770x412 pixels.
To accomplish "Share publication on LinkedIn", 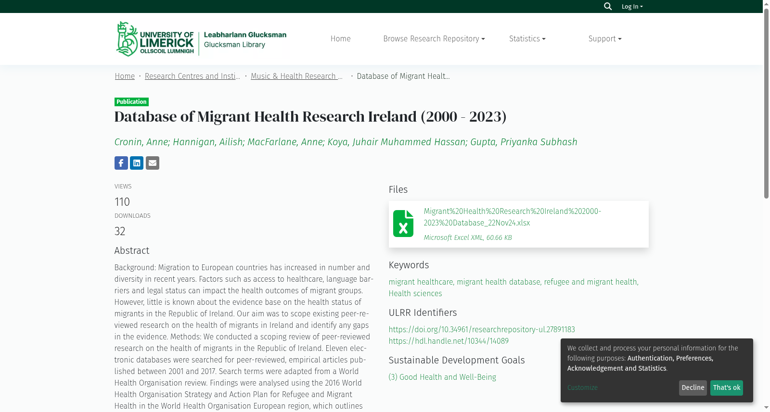I will (x=137, y=163).
